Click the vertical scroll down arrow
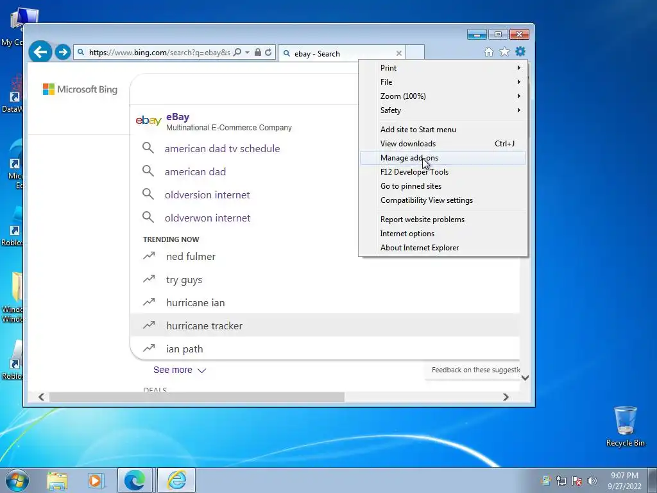Viewport: 657px width, 493px height. [525, 377]
